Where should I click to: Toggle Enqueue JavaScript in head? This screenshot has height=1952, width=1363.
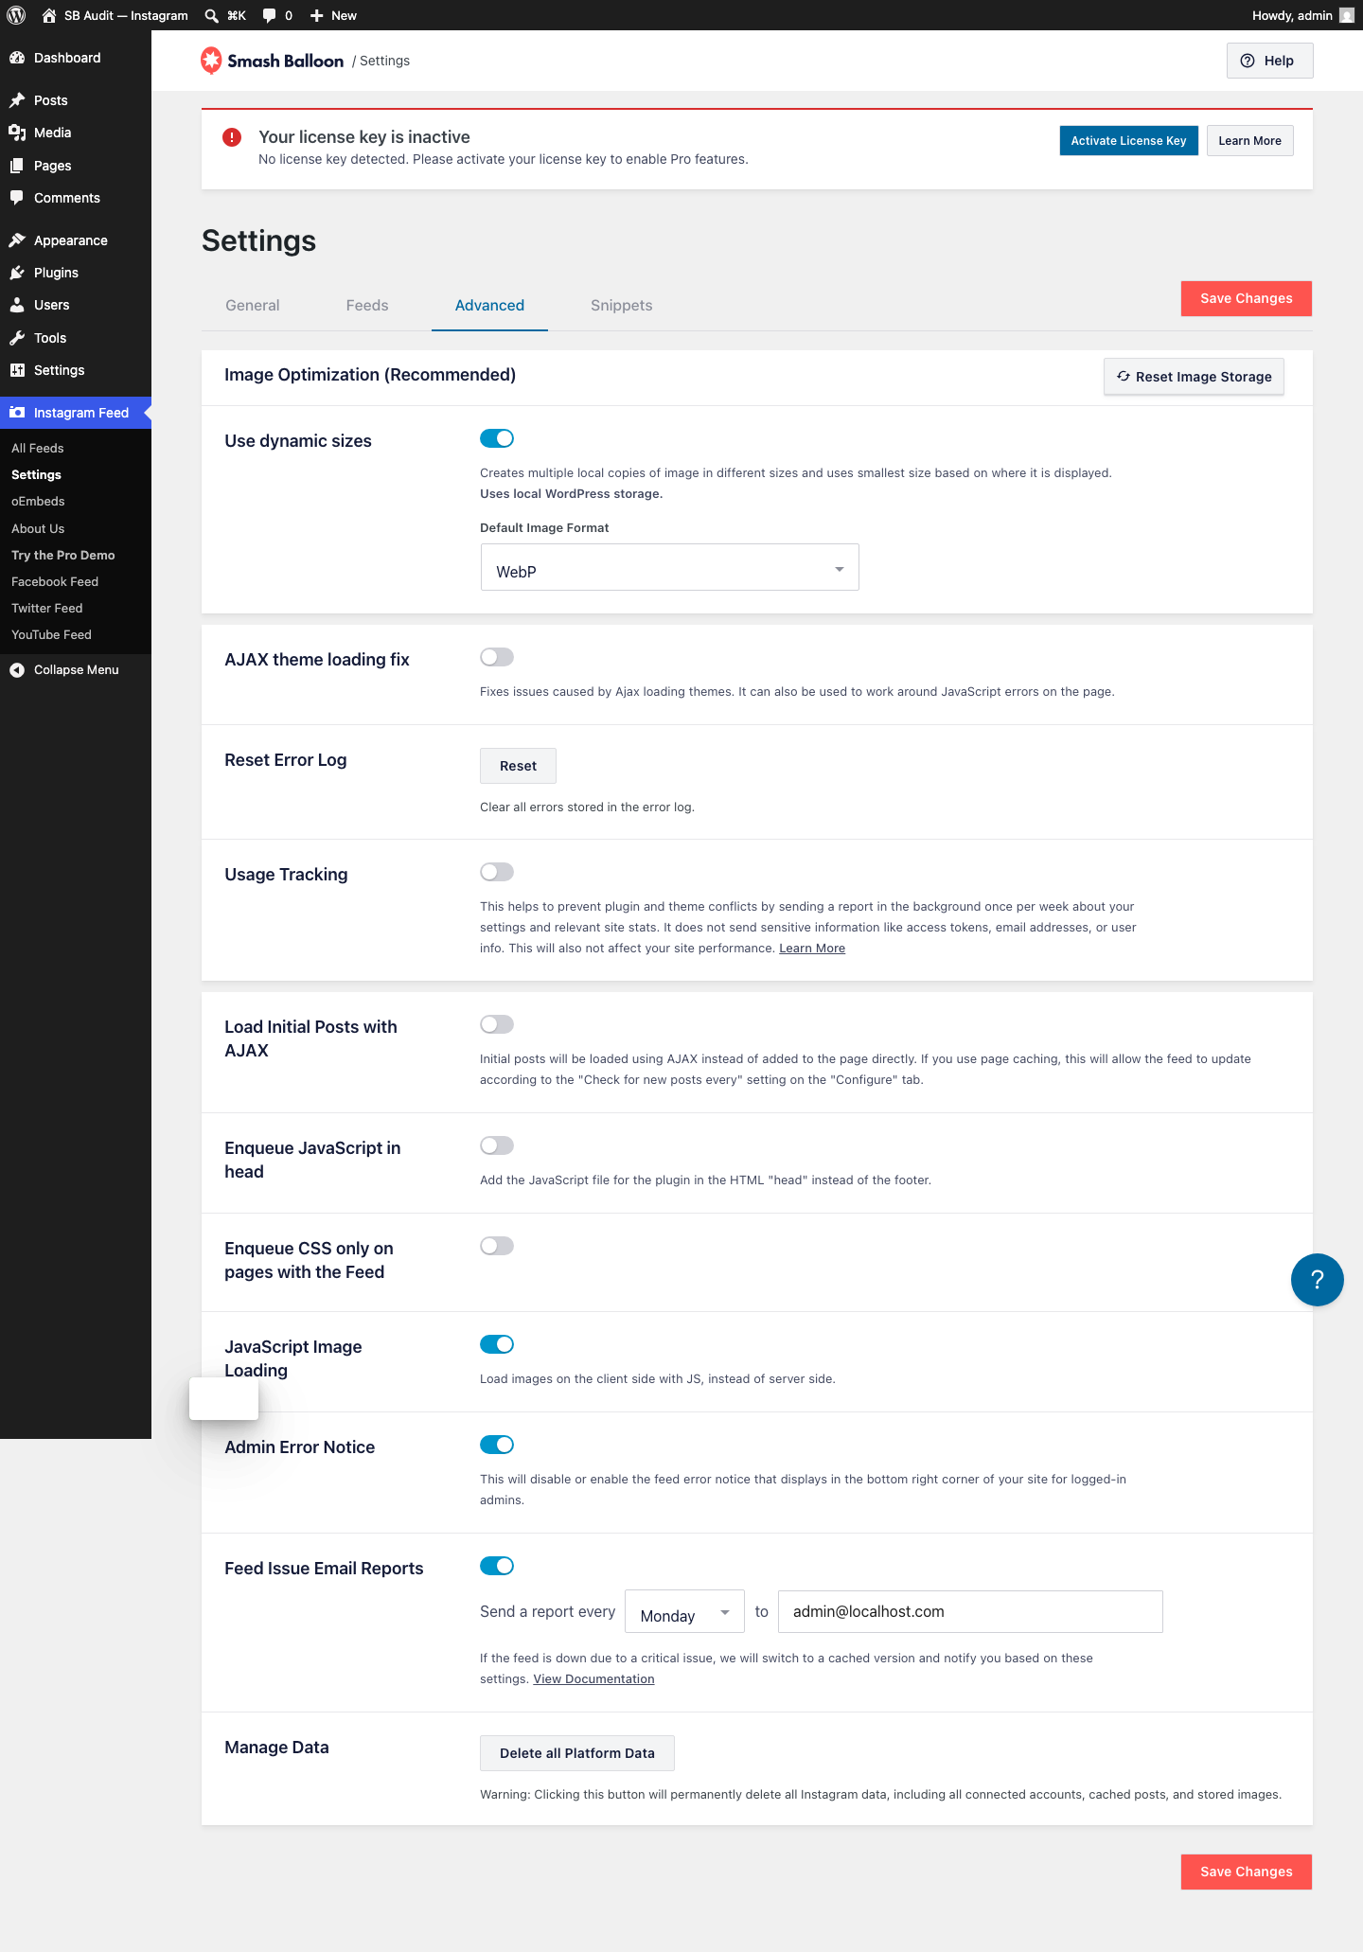point(497,1145)
